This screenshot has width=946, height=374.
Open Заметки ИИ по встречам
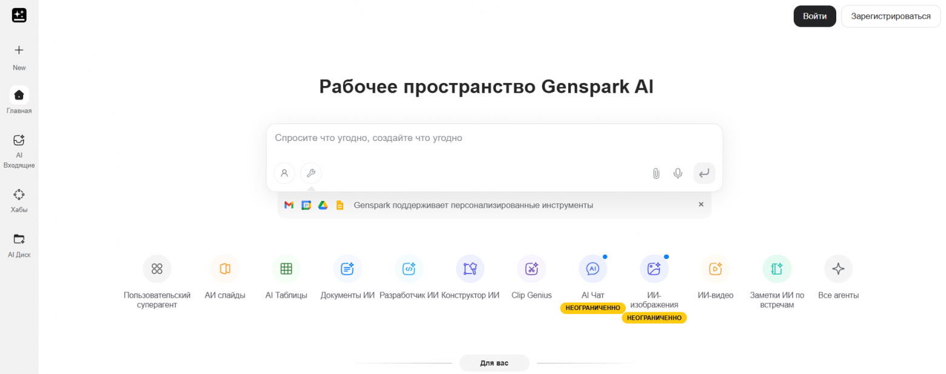click(776, 269)
